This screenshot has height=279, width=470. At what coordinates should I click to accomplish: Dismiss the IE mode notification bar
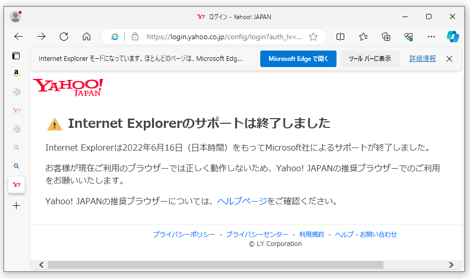pyautogui.click(x=449, y=59)
